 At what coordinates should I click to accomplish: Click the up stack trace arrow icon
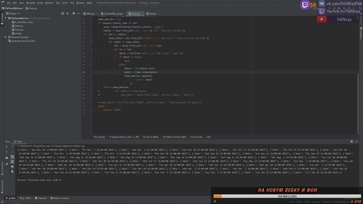pos(12,147)
